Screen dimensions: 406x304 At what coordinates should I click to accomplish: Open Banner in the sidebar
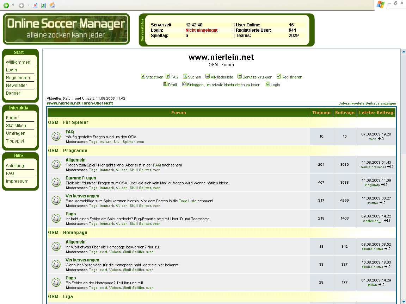[13, 93]
